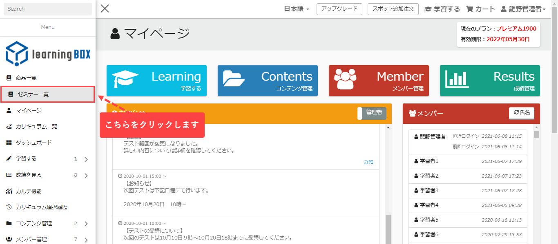558x244 pixels.
Task: Open ダッシュボード from the sidebar menu
Action: point(34,143)
